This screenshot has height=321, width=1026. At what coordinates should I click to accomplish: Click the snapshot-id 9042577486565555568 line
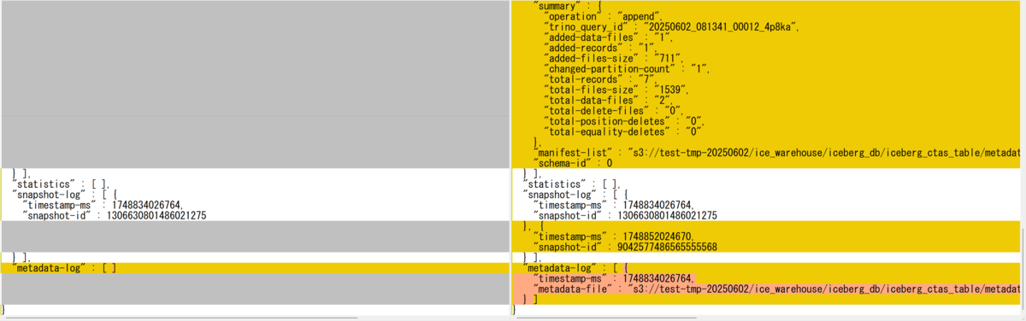coord(625,247)
